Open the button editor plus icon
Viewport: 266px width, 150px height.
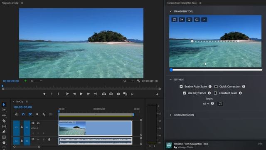[x=157, y=94]
